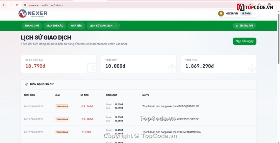The height and width of the screenshot is (143, 280).
Task: Open Lịch sử giao dịch menu
Action: (x=103, y=26)
